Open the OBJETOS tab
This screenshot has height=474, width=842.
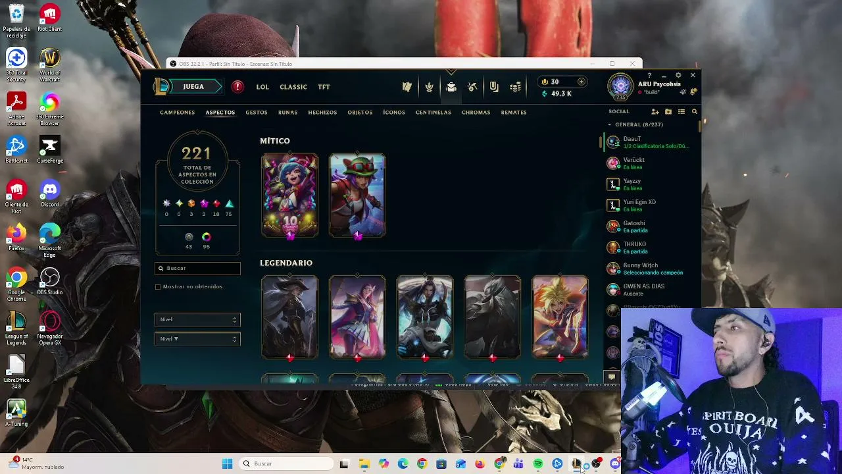[x=360, y=113]
